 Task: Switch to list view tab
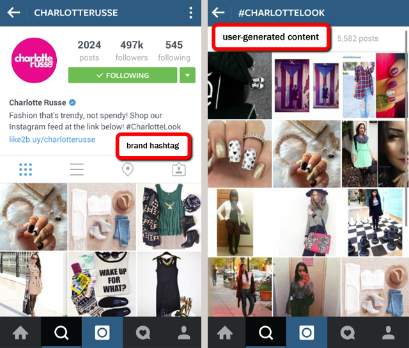coord(77,170)
